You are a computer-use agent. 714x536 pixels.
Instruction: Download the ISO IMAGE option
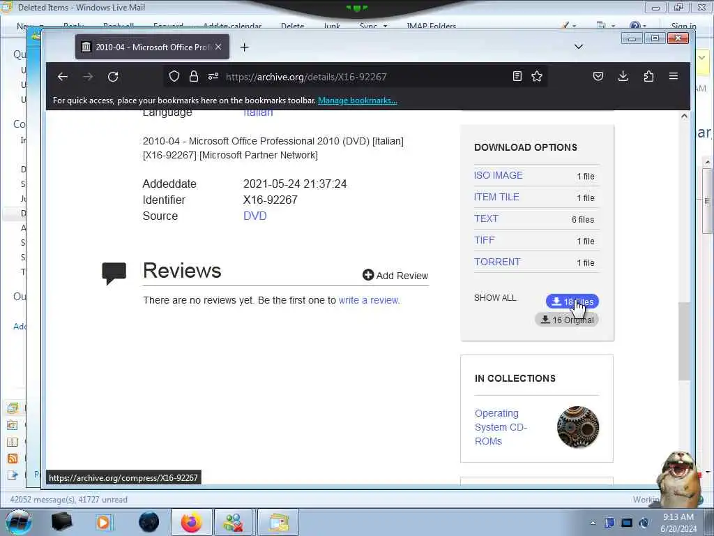pyautogui.click(x=498, y=175)
